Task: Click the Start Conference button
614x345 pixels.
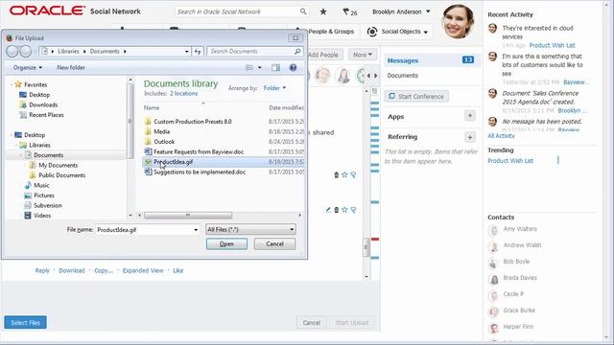Action: [x=416, y=96]
